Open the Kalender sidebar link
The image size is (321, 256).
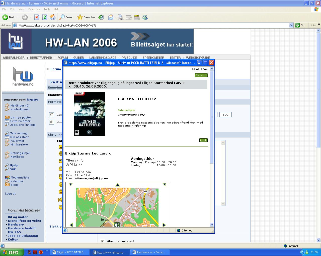click(x=17, y=181)
